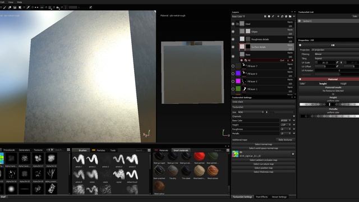This screenshot has height=202, width=359.
Task: Toggle visibility of the Edges layer
Action: [233, 31]
